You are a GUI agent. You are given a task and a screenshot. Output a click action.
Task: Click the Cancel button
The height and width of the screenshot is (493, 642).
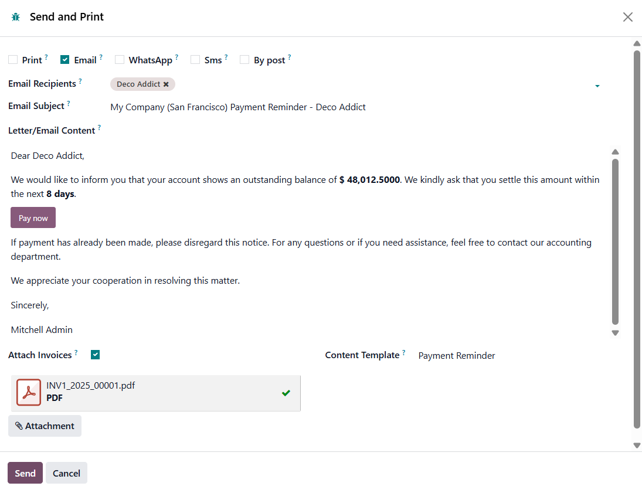click(x=66, y=473)
